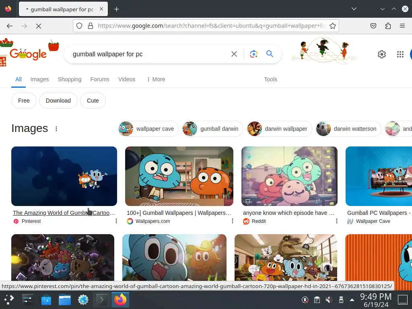Open Gumball PC Wallpapers link
Screen dimensions: 412x309
coord(379,213)
